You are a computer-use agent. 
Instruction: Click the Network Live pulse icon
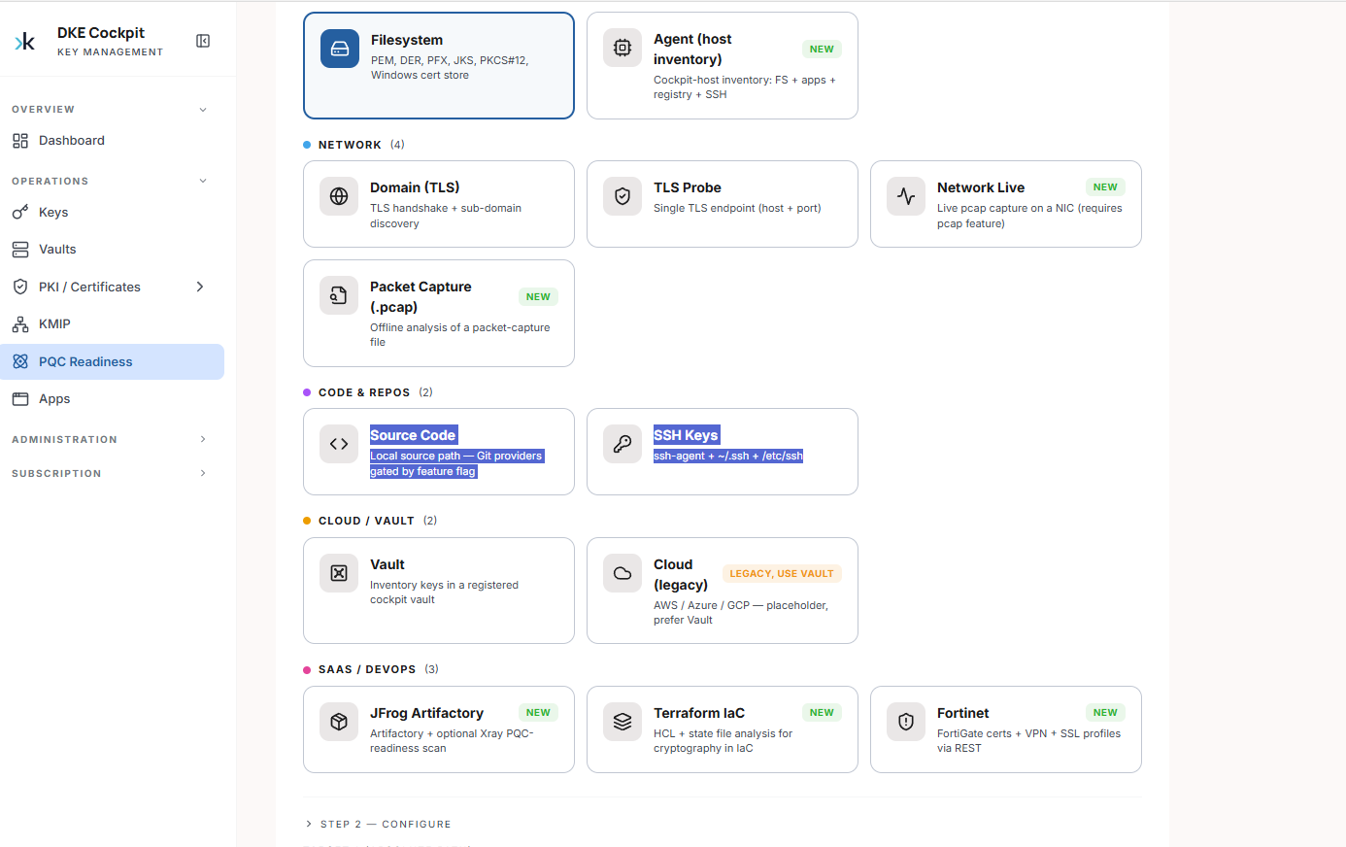pyautogui.click(x=906, y=196)
